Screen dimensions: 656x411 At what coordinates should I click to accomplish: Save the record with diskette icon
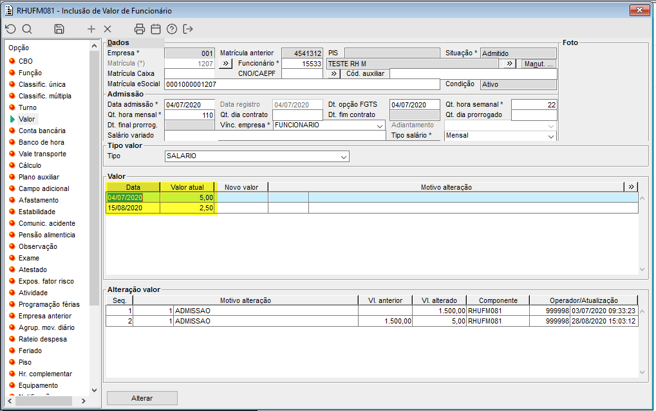click(59, 29)
